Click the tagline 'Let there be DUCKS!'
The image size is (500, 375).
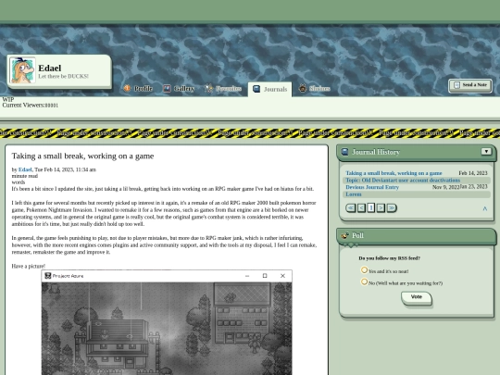pos(64,77)
